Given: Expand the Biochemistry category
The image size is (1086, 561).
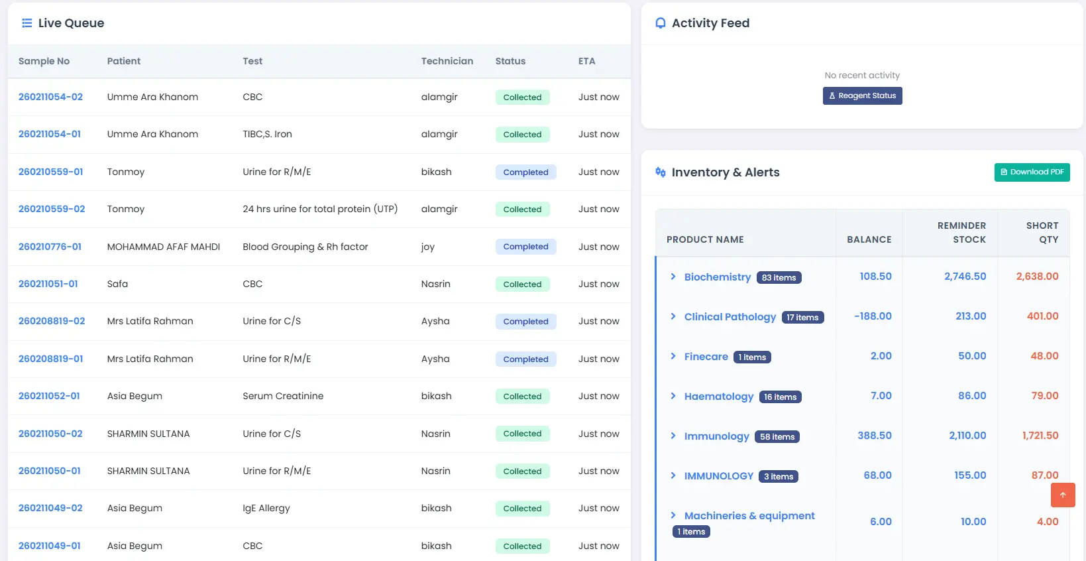Looking at the screenshot, I should coord(673,277).
